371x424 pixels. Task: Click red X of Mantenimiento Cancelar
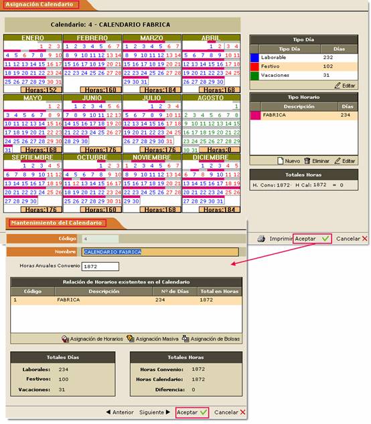242,413
